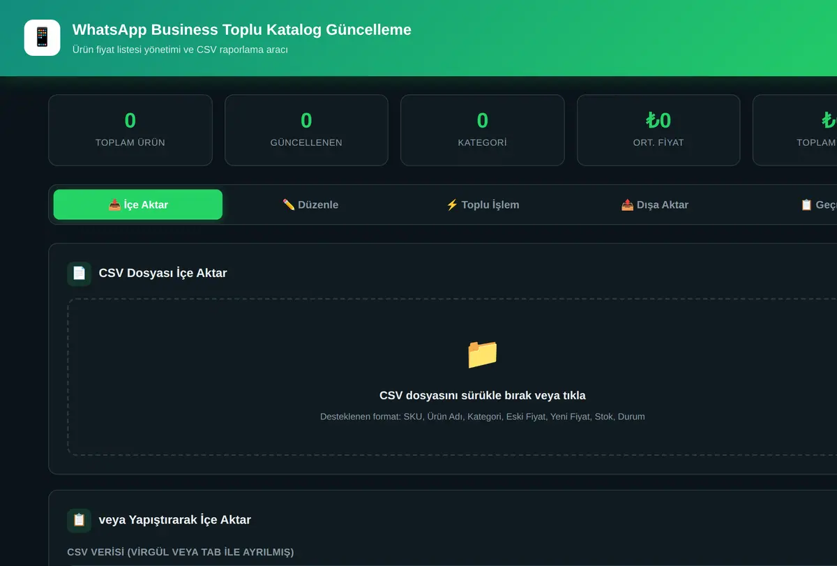
Task: Click the Güncellenen stat card
Action: pos(306,131)
